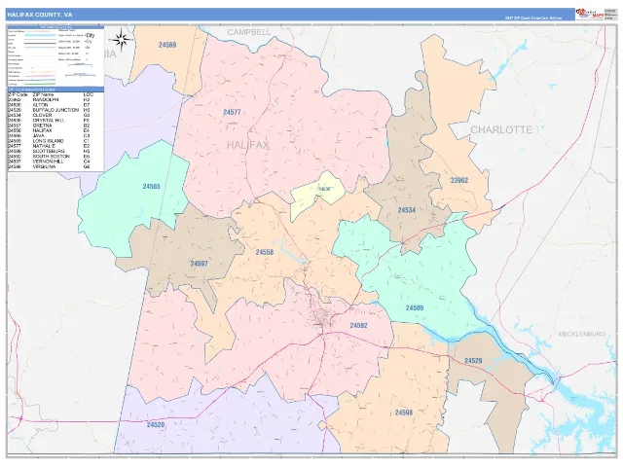Click the 24592 ZIP label on map

point(358,326)
